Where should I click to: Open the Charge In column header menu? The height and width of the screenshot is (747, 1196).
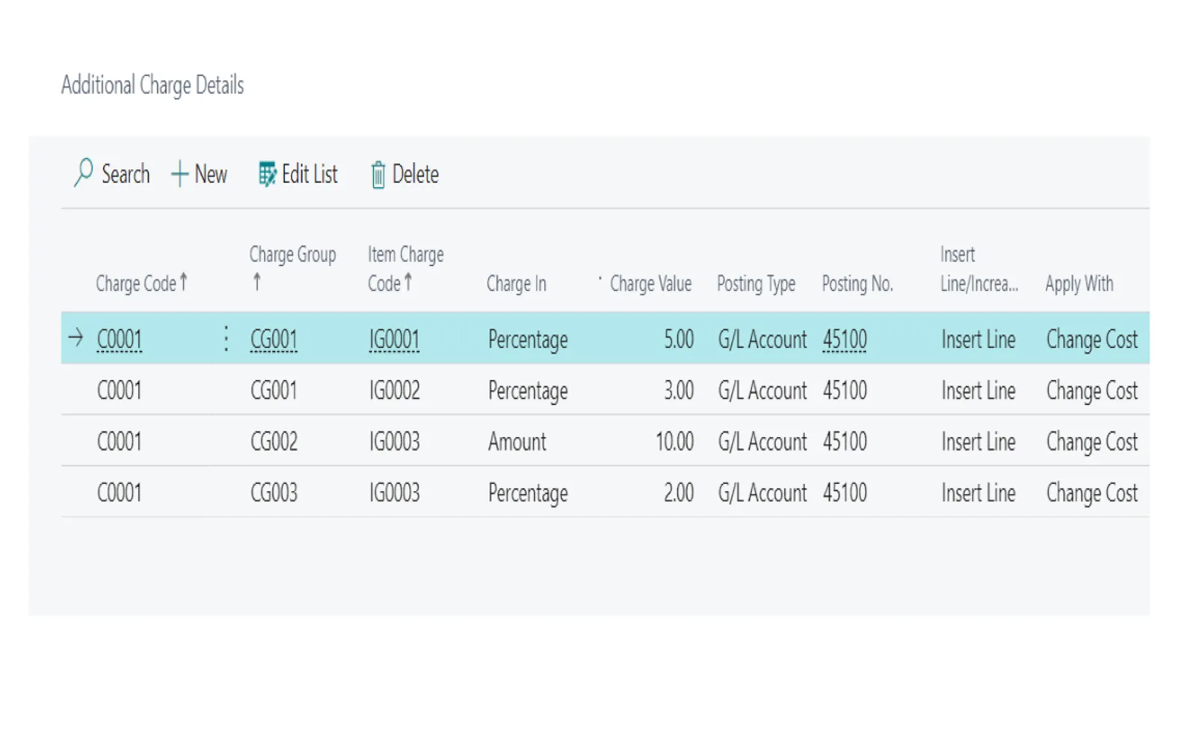pos(517,284)
